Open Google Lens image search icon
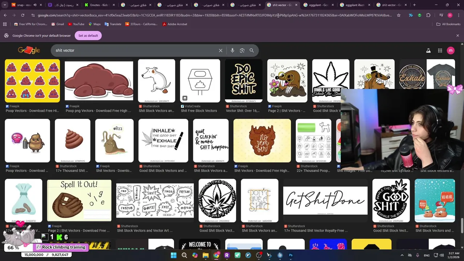The height and width of the screenshot is (261, 464). [242, 50]
